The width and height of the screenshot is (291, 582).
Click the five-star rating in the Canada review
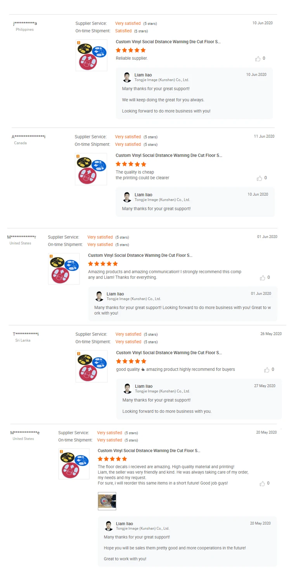click(131, 164)
